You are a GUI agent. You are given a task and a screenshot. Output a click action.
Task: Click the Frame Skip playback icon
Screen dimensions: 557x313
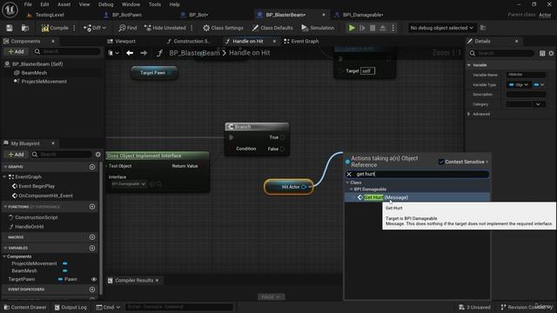point(362,28)
